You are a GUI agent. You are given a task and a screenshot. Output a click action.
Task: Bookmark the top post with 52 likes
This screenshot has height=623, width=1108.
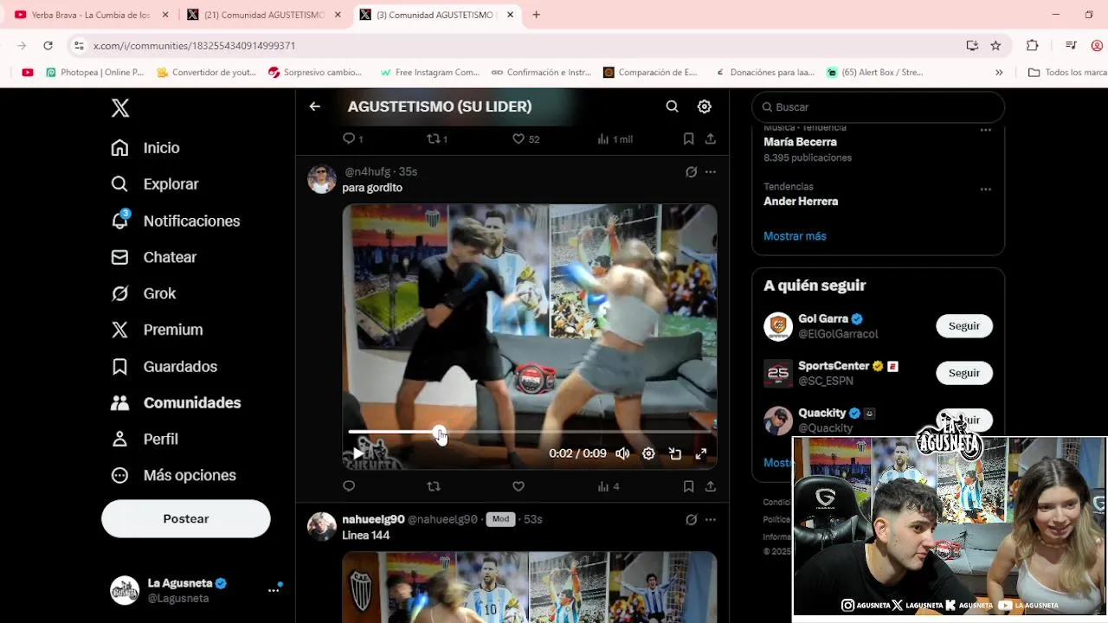coord(688,138)
